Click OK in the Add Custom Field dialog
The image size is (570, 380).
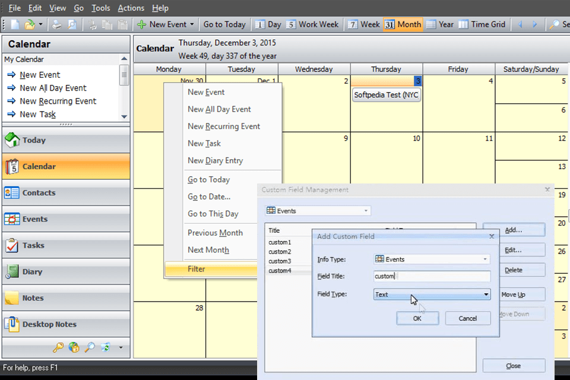417,318
